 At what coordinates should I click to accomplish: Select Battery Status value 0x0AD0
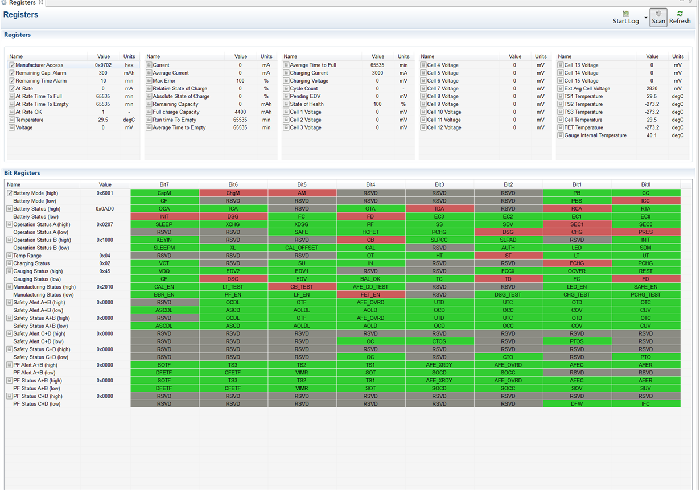[x=105, y=209]
